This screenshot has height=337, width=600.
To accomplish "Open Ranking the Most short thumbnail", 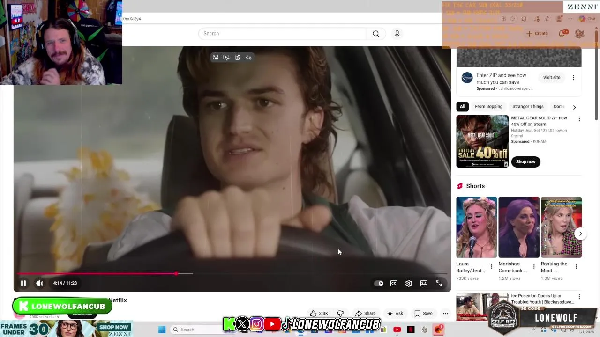I will tap(561, 227).
